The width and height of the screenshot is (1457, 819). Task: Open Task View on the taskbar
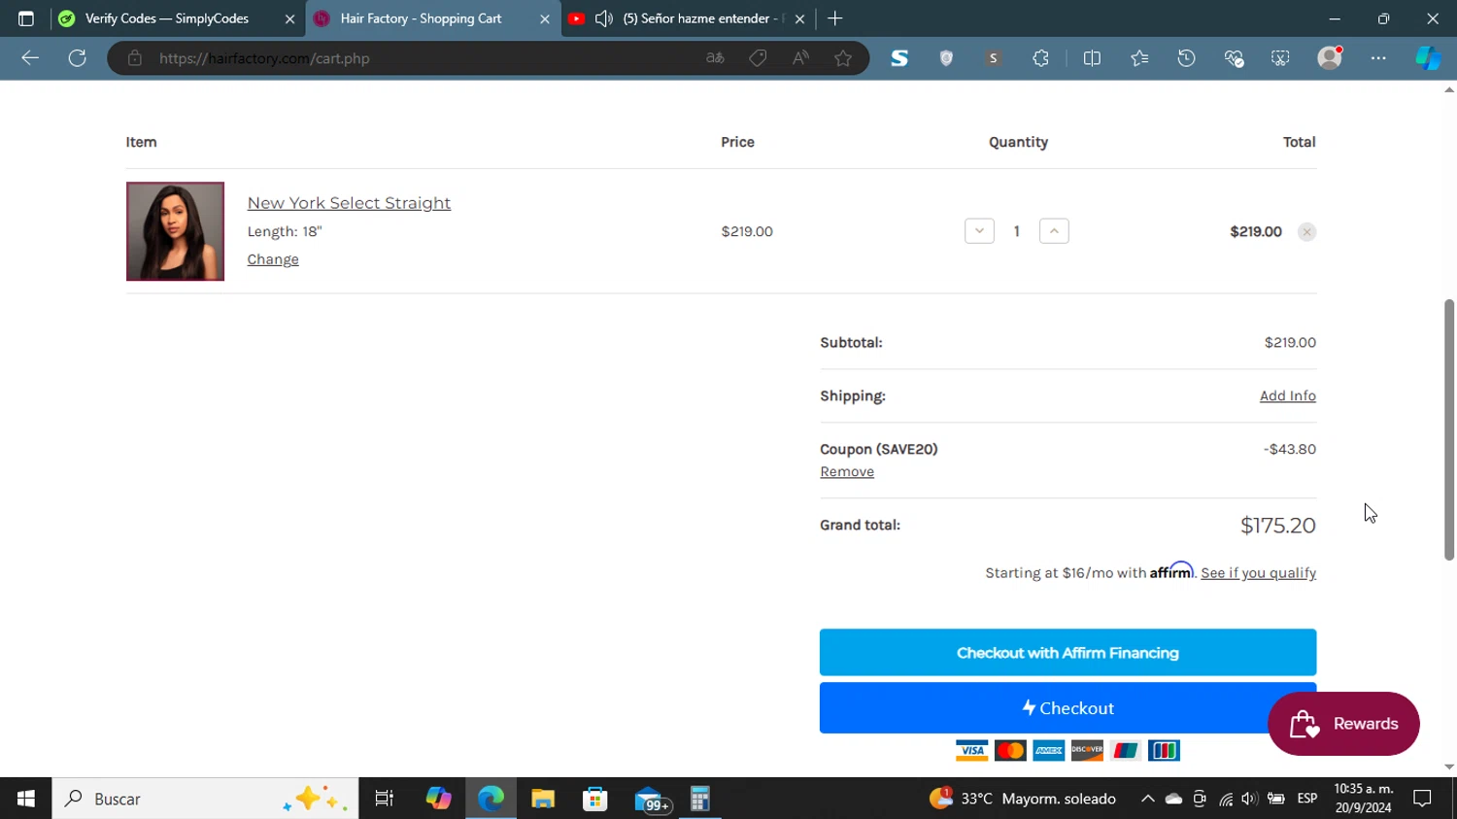click(385, 799)
